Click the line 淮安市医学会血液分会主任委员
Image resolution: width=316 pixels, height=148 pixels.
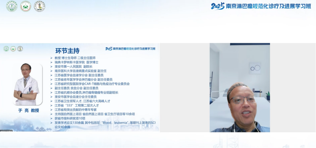[x=76, y=97]
